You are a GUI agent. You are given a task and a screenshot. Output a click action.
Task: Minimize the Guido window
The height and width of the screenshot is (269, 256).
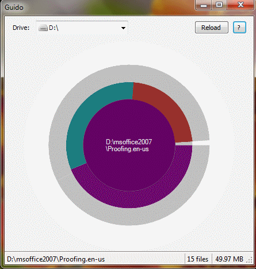coord(204,5)
